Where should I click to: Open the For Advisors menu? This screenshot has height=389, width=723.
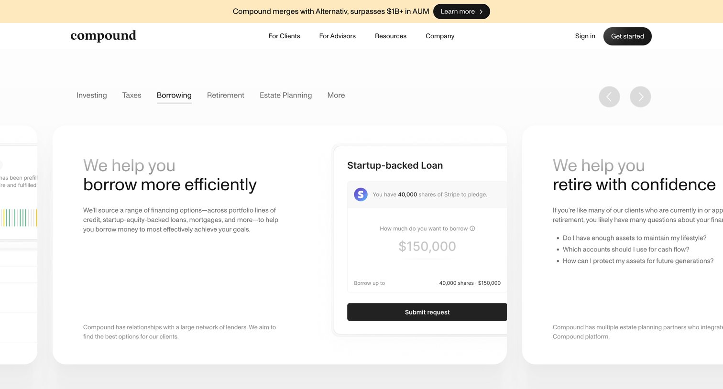(x=338, y=36)
